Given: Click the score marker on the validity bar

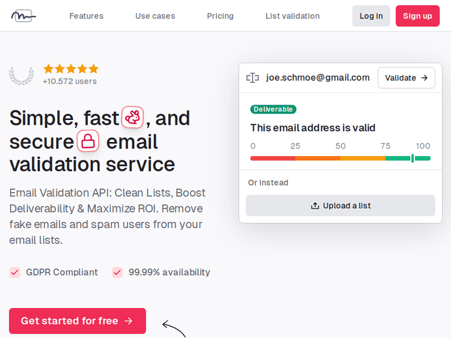Looking at the screenshot, I should [413, 158].
